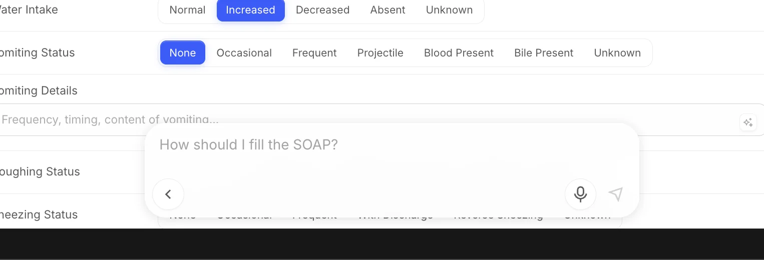Image resolution: width=764 pixels, height=260 pixels.
Task: Click the microphone voice input icon
Action: coord(580,194)
